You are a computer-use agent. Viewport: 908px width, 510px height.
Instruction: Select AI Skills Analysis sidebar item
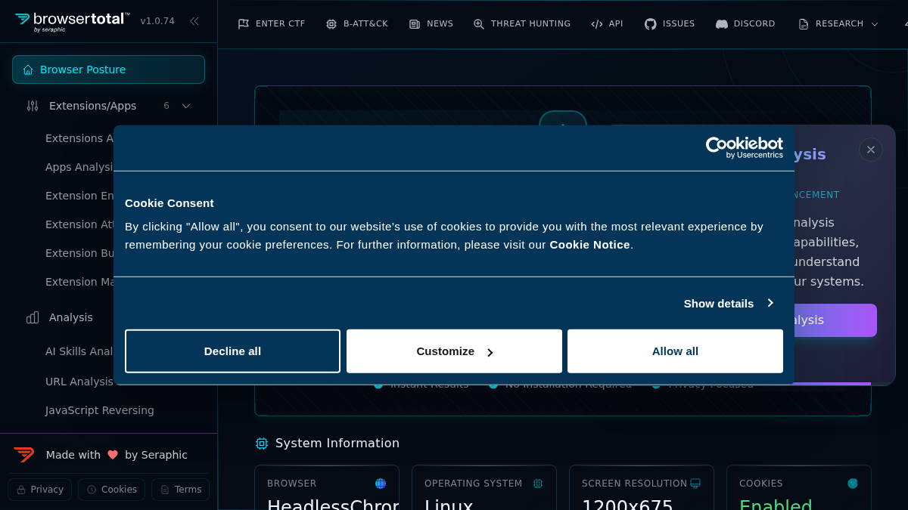coord(79,351)
